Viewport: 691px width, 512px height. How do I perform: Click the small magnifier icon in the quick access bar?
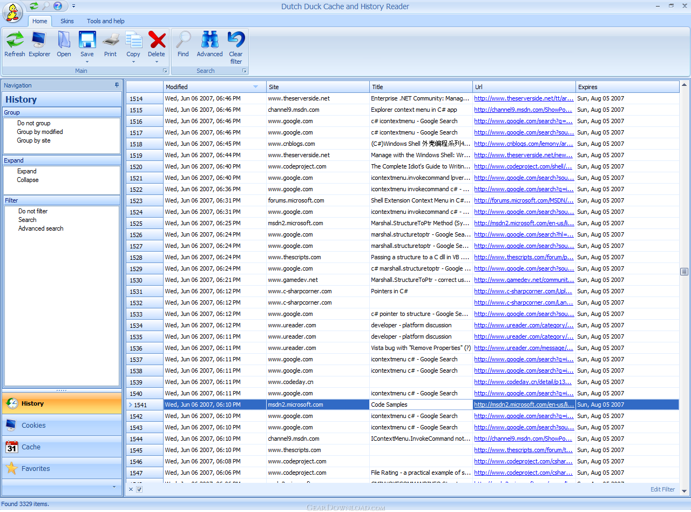pos(46,6)
